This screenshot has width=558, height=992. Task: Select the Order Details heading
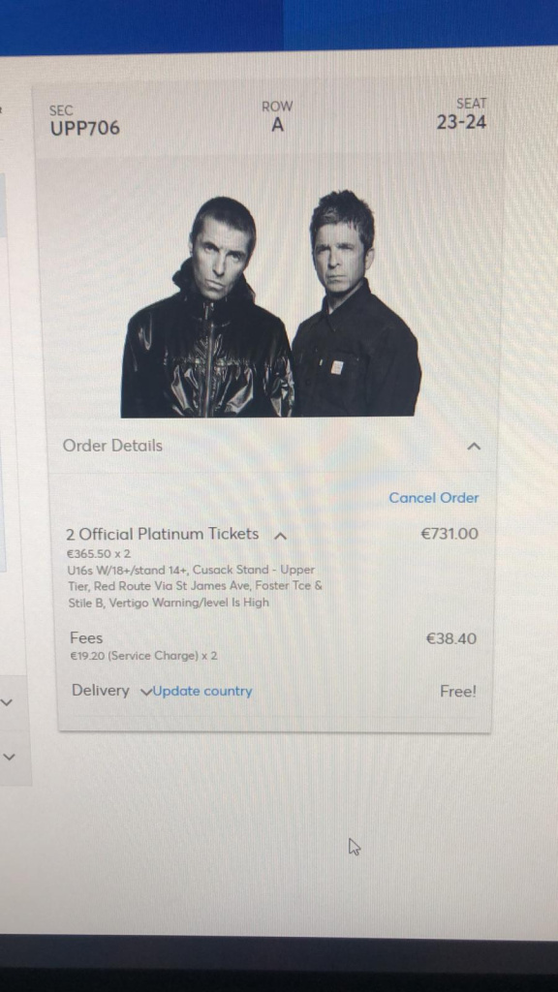(x=112, y=446)
